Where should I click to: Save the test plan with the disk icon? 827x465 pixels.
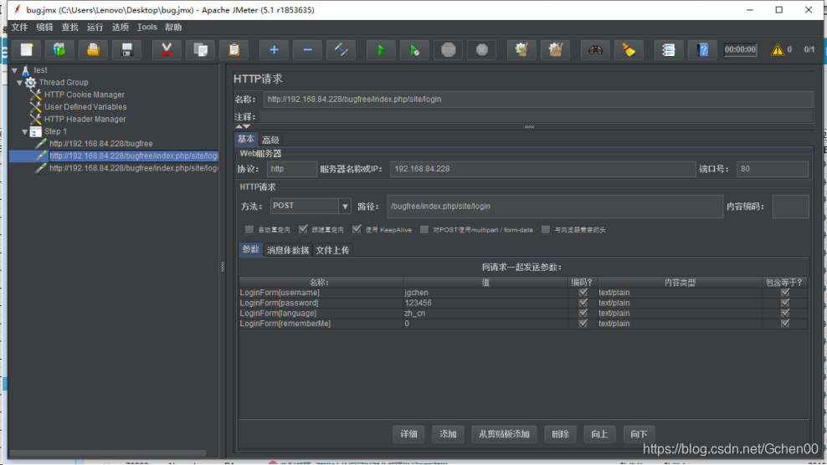tap(126, 49)
